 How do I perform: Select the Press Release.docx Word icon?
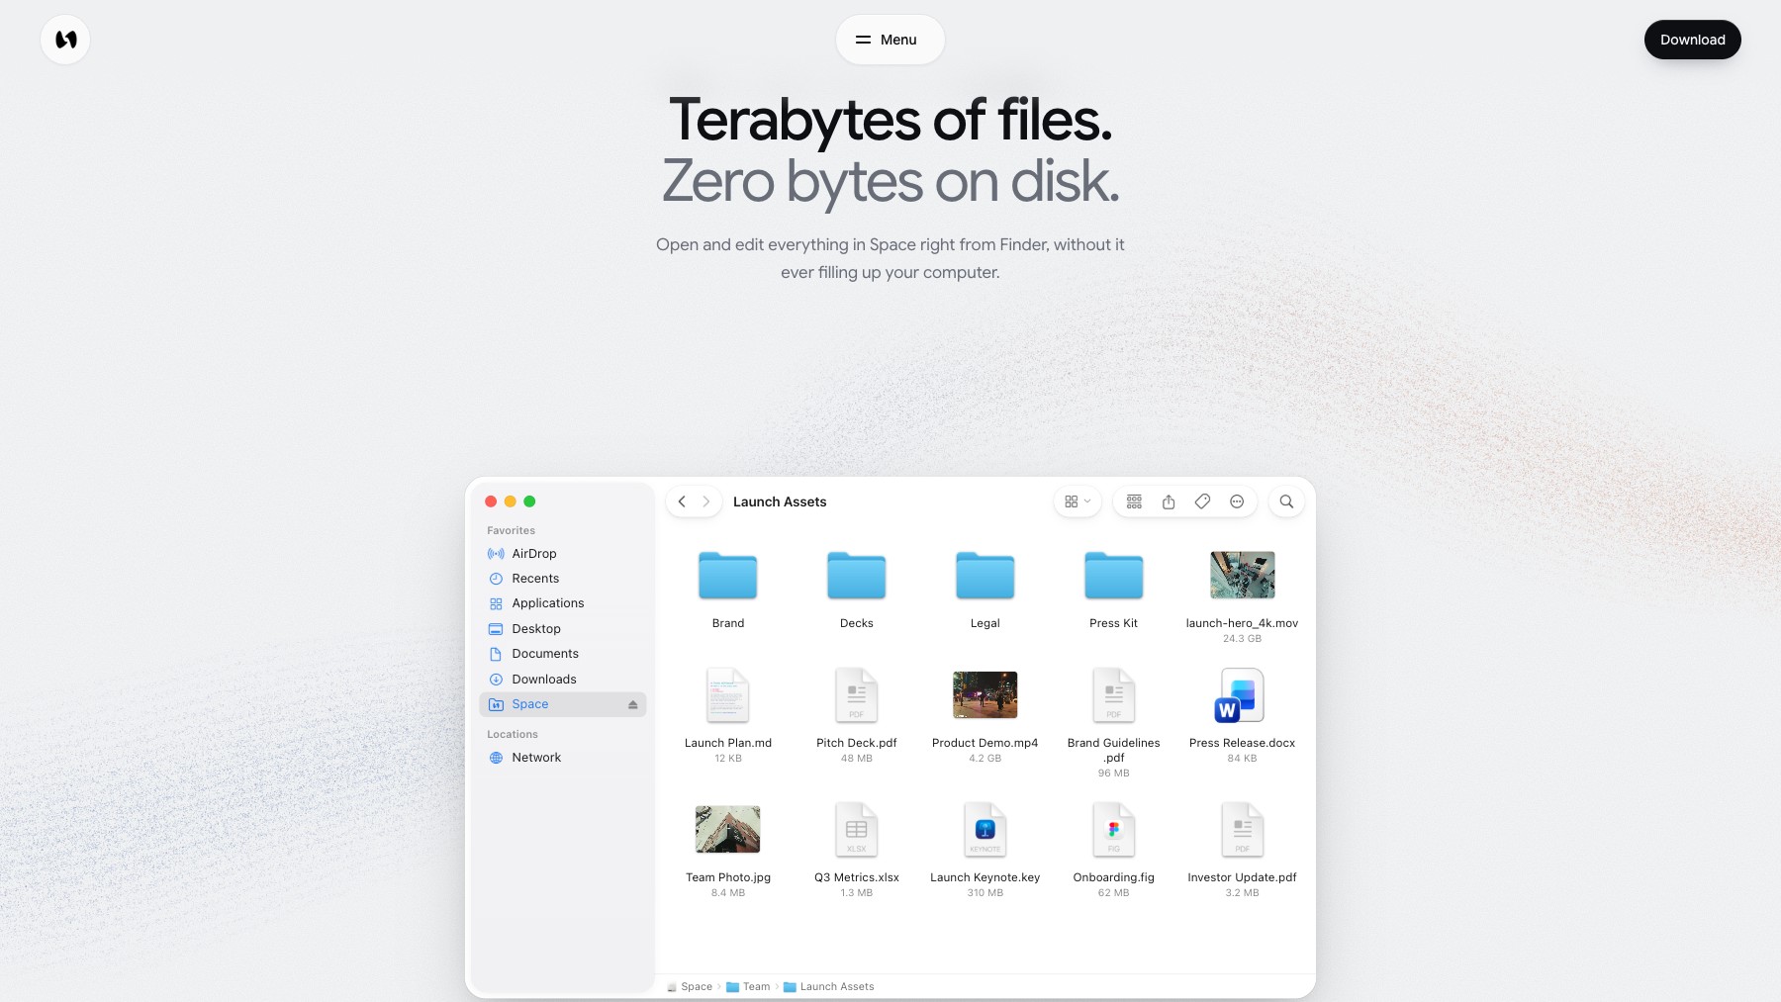coord(1241,694)
